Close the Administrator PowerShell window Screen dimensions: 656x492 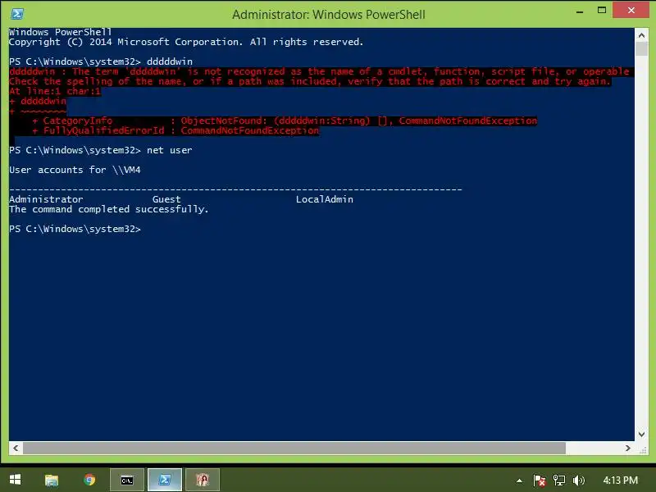[631, 10]
